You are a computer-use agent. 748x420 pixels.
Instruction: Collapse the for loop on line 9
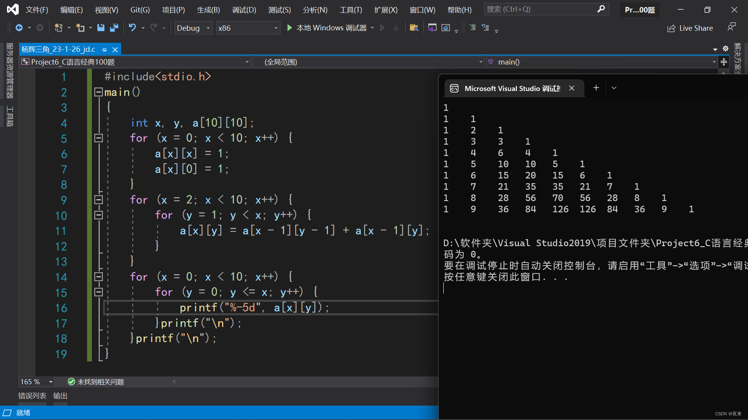tap(98, 200)
